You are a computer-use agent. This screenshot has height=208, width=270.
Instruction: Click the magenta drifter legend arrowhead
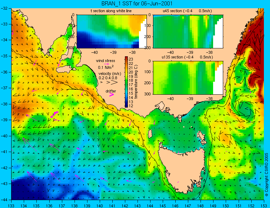coord(112,94)
